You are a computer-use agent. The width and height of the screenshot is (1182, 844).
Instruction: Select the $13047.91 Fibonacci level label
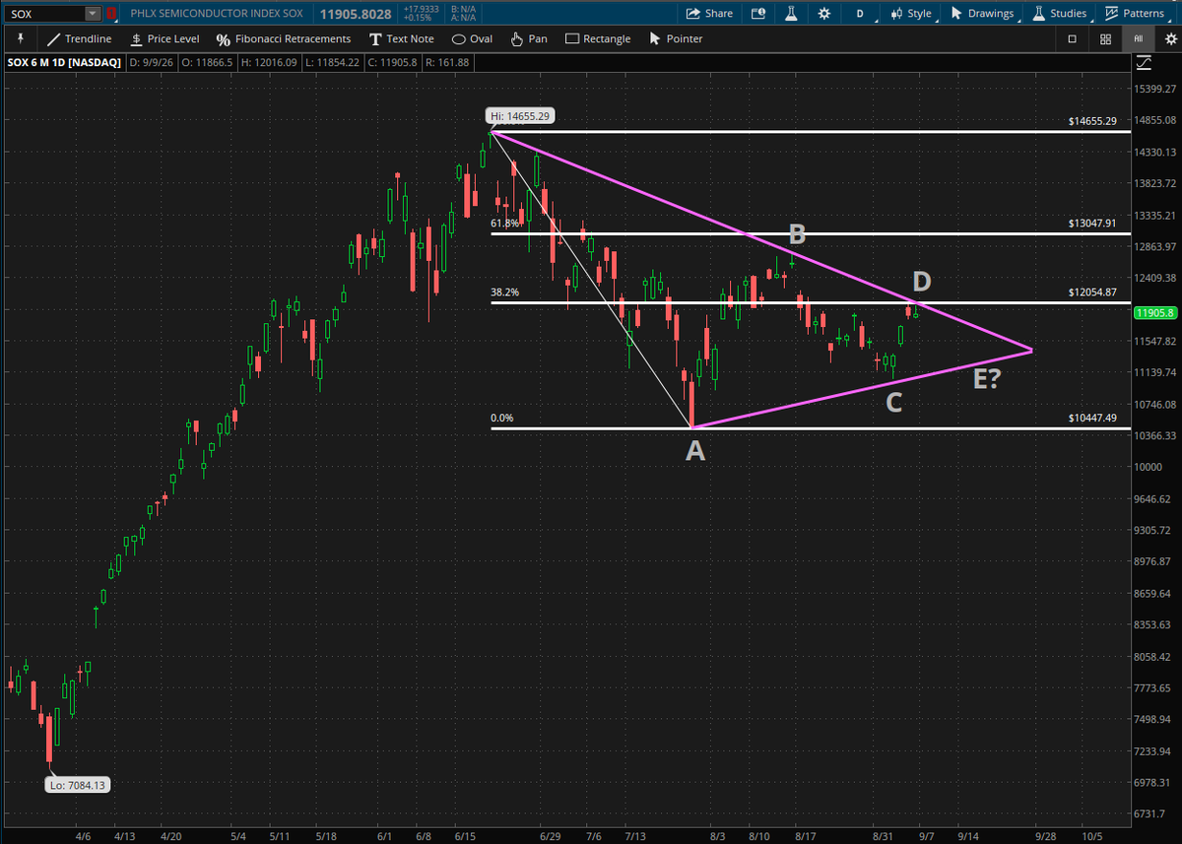click(x=1092, y=224)
